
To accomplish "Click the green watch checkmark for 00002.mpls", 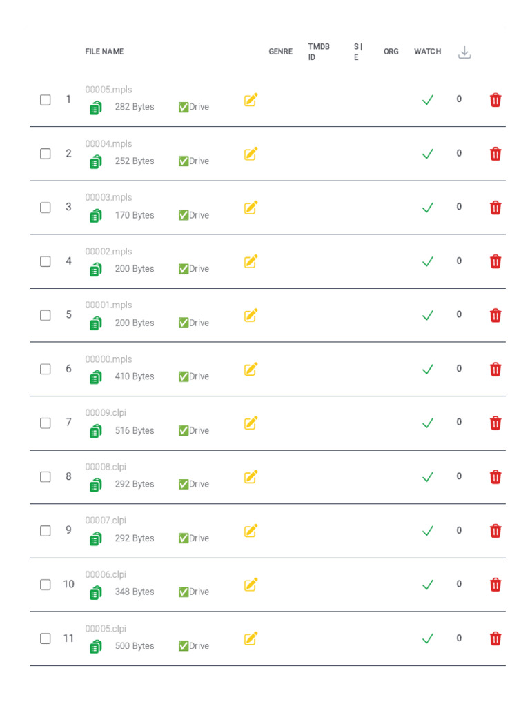I will click(x=428, y=261).
